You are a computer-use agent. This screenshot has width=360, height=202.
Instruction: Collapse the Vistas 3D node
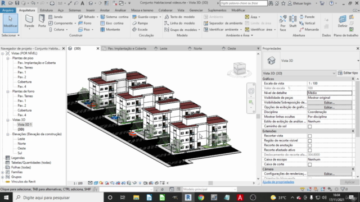[x=8, y=120]
